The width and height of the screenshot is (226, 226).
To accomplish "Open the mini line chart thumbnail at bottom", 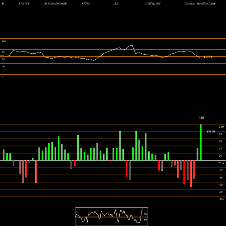I will click(x=112, y=217).
